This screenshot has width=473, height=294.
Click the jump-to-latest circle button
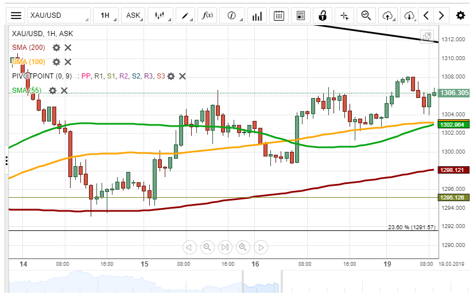pos(225,248)
